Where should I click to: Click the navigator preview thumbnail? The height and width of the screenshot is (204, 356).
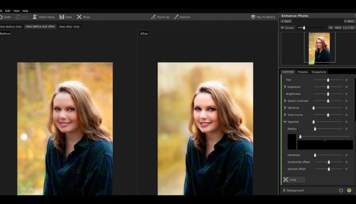(x=319, y=48)
